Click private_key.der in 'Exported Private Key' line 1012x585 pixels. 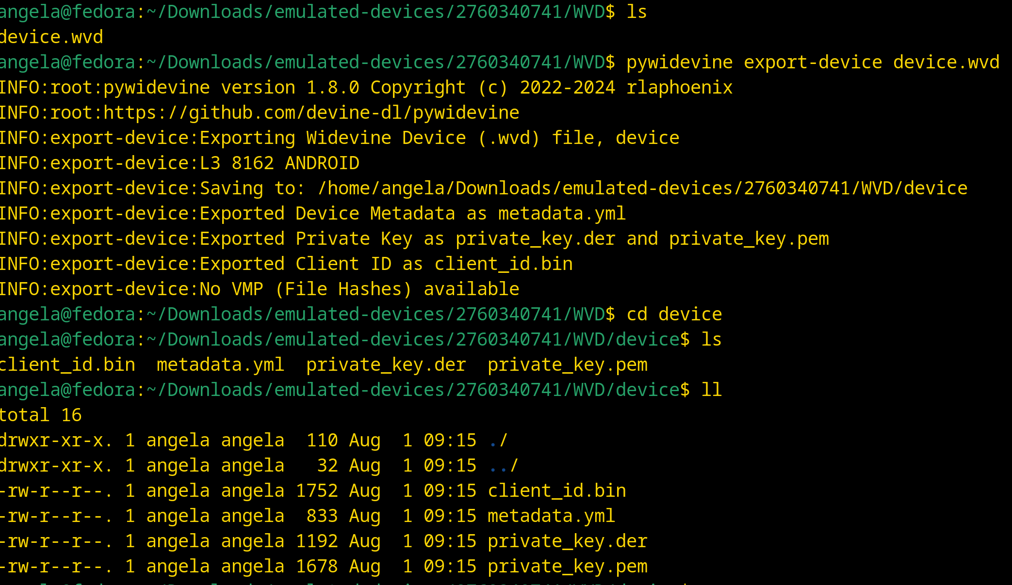tap(535, 239)
